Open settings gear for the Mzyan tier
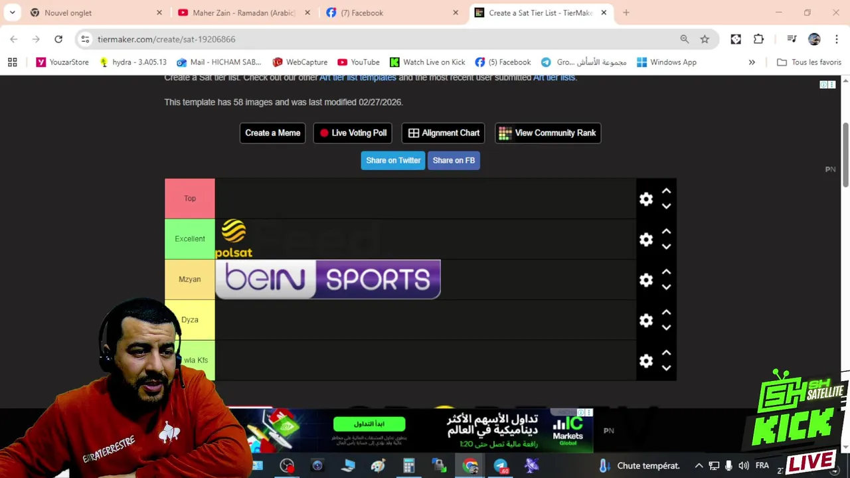This screenshot has width=850, height=478. pos(646,280)
